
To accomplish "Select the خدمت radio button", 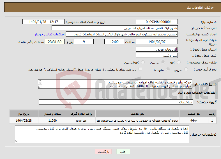I will [x=163, y=62].
